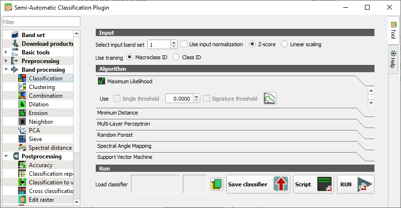Image resolution: width=401 pixels, height=208 pixels.
Task: Click the Save classifier button
Action: [x=258, y=184]
